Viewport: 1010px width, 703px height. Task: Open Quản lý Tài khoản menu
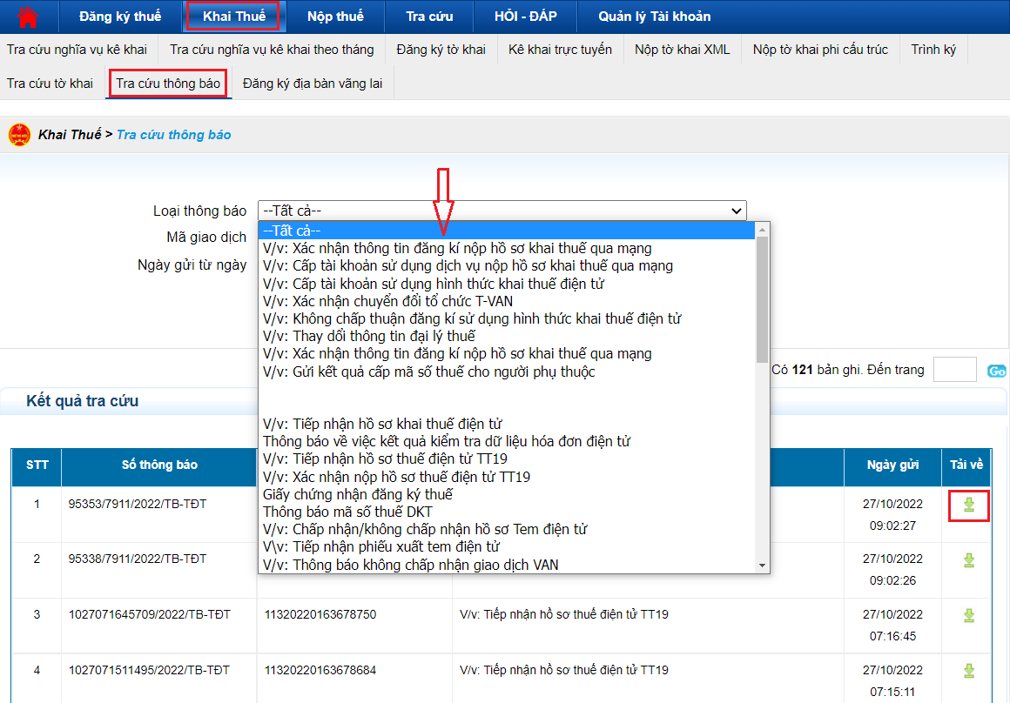tap(655, 17)
